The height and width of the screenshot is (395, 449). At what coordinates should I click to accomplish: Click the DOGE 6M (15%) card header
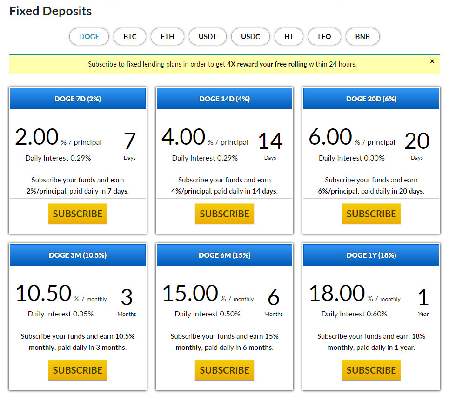[224, 255]
